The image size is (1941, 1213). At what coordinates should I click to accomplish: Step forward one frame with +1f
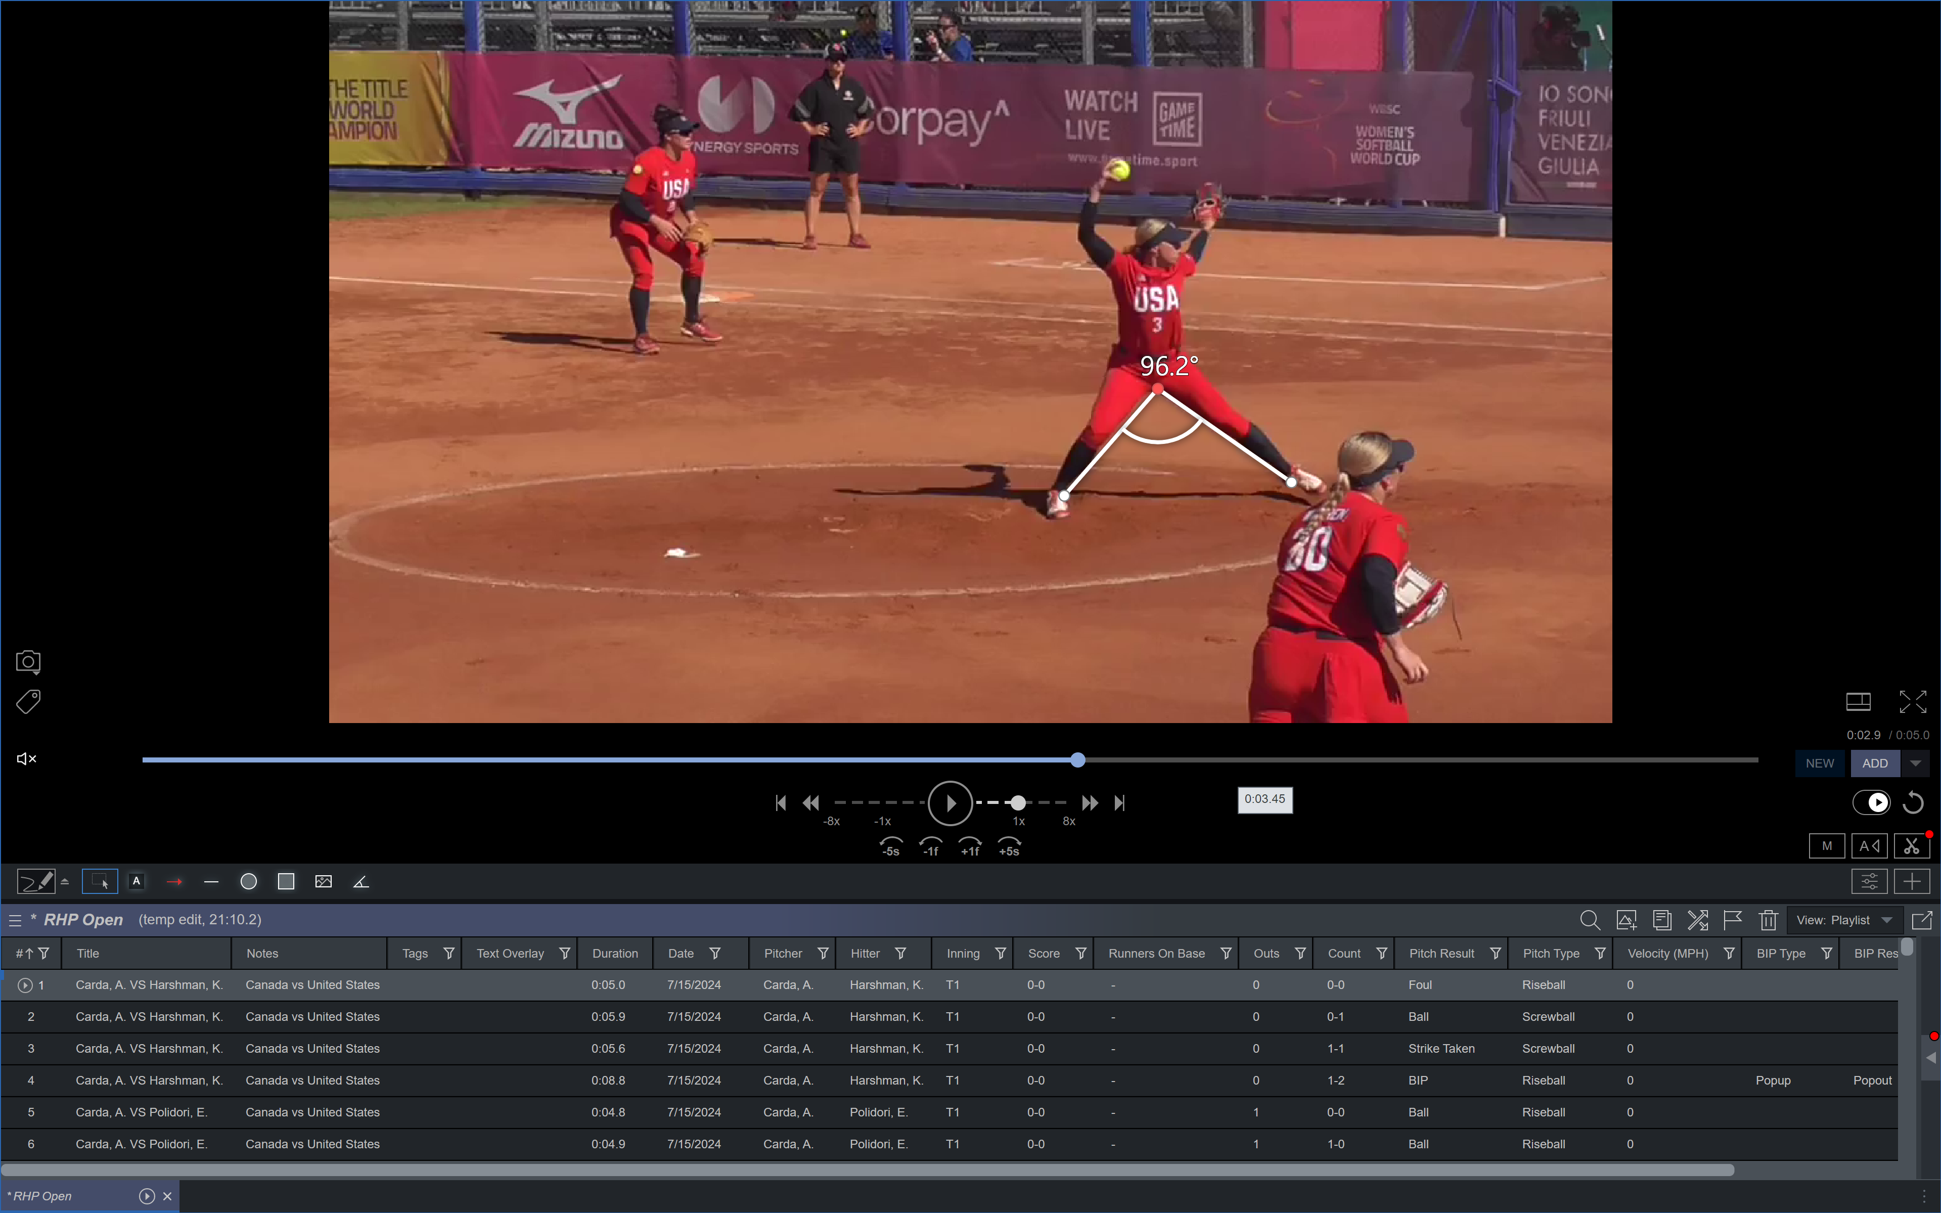pyautogui.click(x=970, y=846)
